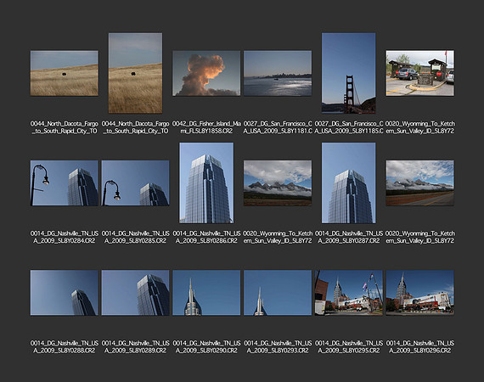Click the Nashville filename A_2009_SL8Y0289.CR2
The image size is (484, 382).
135,347
